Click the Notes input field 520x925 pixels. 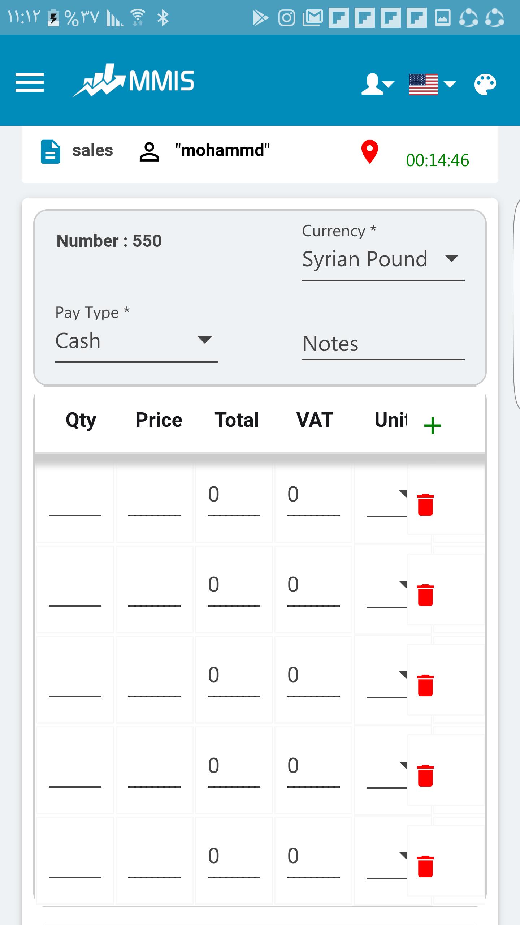(x=383, y=344)
